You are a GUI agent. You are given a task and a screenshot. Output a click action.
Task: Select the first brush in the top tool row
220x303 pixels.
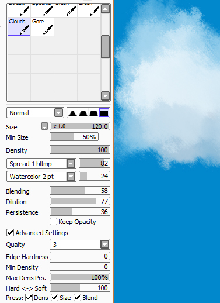[x=19, y=10]
